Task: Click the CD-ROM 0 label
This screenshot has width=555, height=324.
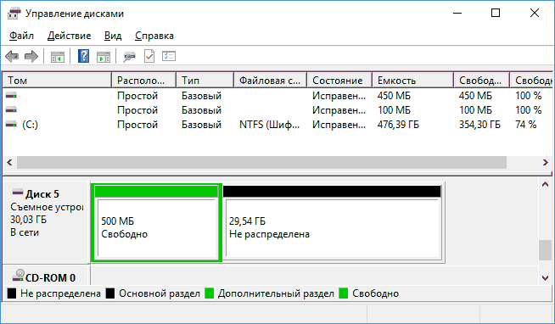Action: click(50, 278)
